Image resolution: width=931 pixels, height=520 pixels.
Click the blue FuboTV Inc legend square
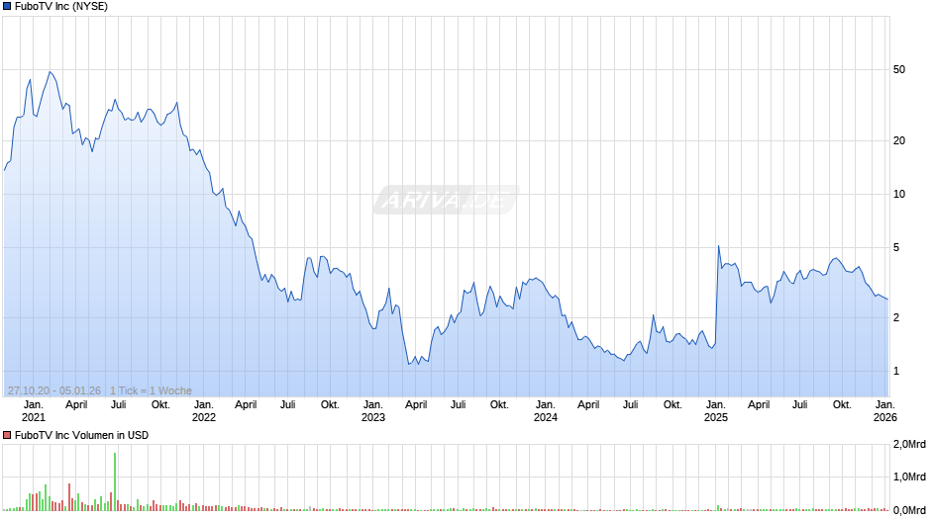(7, 7)
